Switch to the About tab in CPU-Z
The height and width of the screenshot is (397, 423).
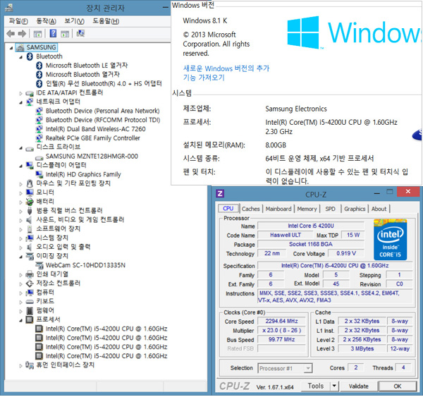pos(379,209)
